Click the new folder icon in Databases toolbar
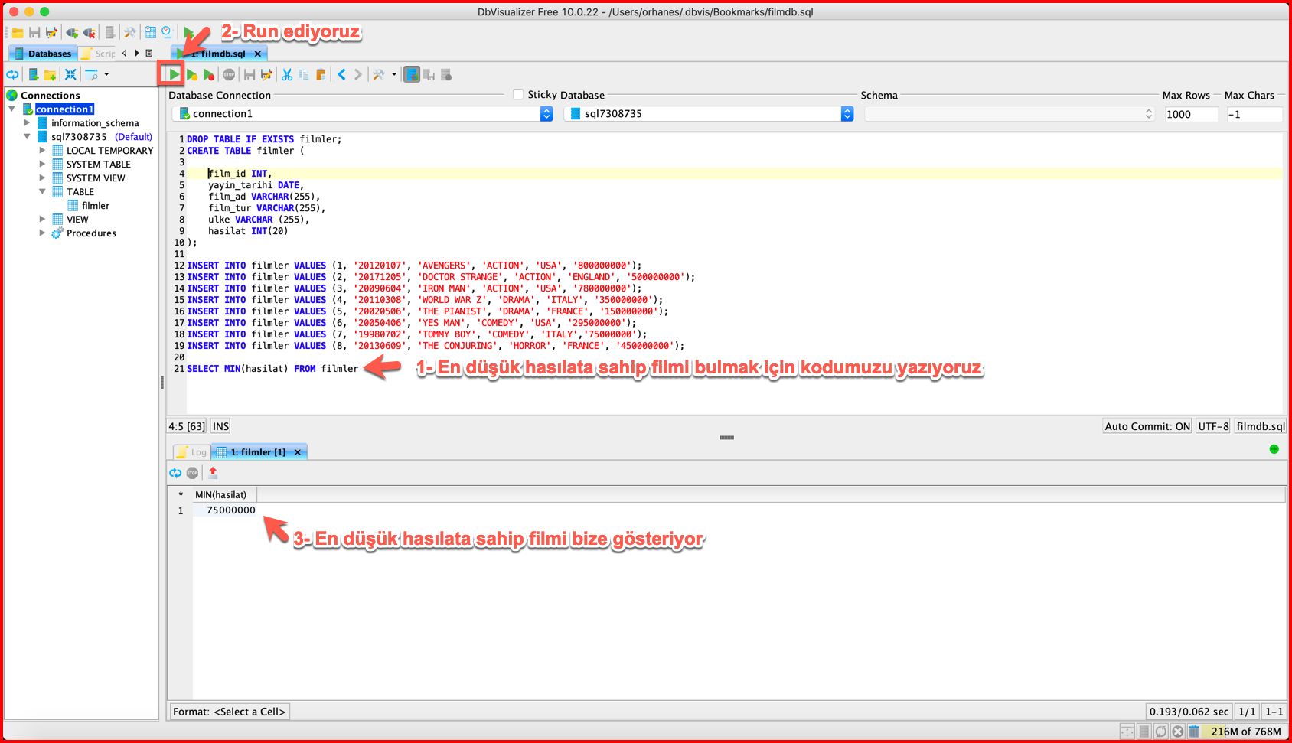The width and height of the screenshot is (1292, 743). click(50, 75)
